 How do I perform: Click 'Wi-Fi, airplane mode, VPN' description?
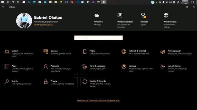(x=139, y=54)
